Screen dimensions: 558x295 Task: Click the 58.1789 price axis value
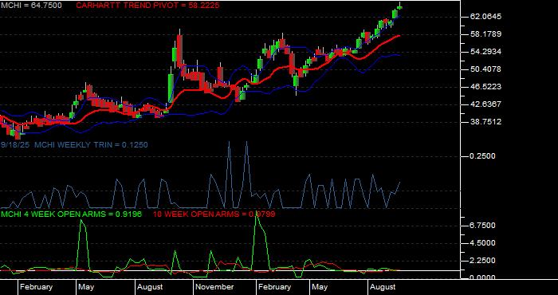click(485, 34)
